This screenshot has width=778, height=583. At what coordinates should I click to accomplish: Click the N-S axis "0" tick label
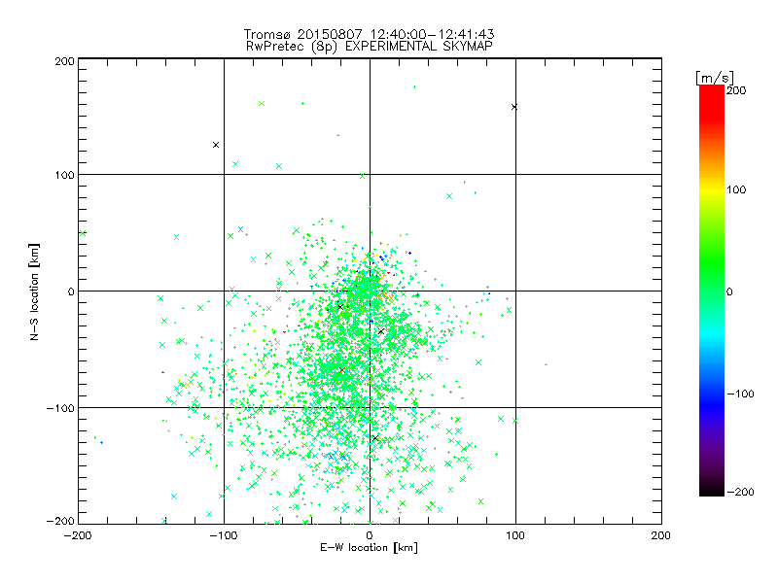(71, 291)
